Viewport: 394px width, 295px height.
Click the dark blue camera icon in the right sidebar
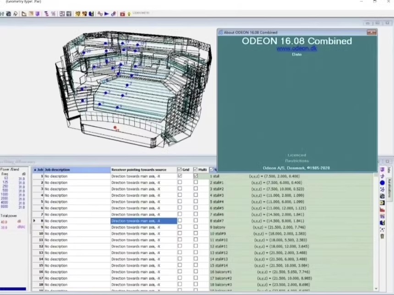(382, 223)
